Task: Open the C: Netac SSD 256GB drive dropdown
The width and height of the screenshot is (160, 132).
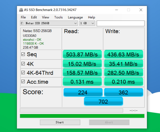Action: 49,23
